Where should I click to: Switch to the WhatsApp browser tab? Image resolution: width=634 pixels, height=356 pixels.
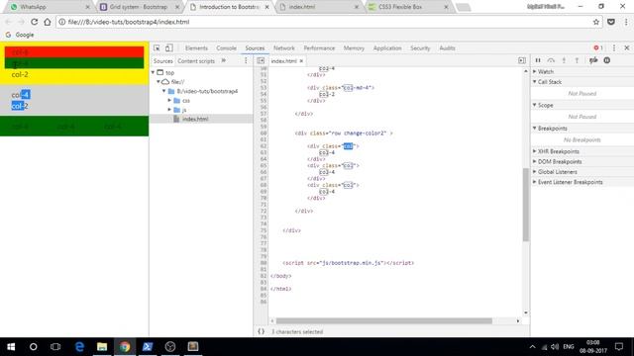click(49, 7)
